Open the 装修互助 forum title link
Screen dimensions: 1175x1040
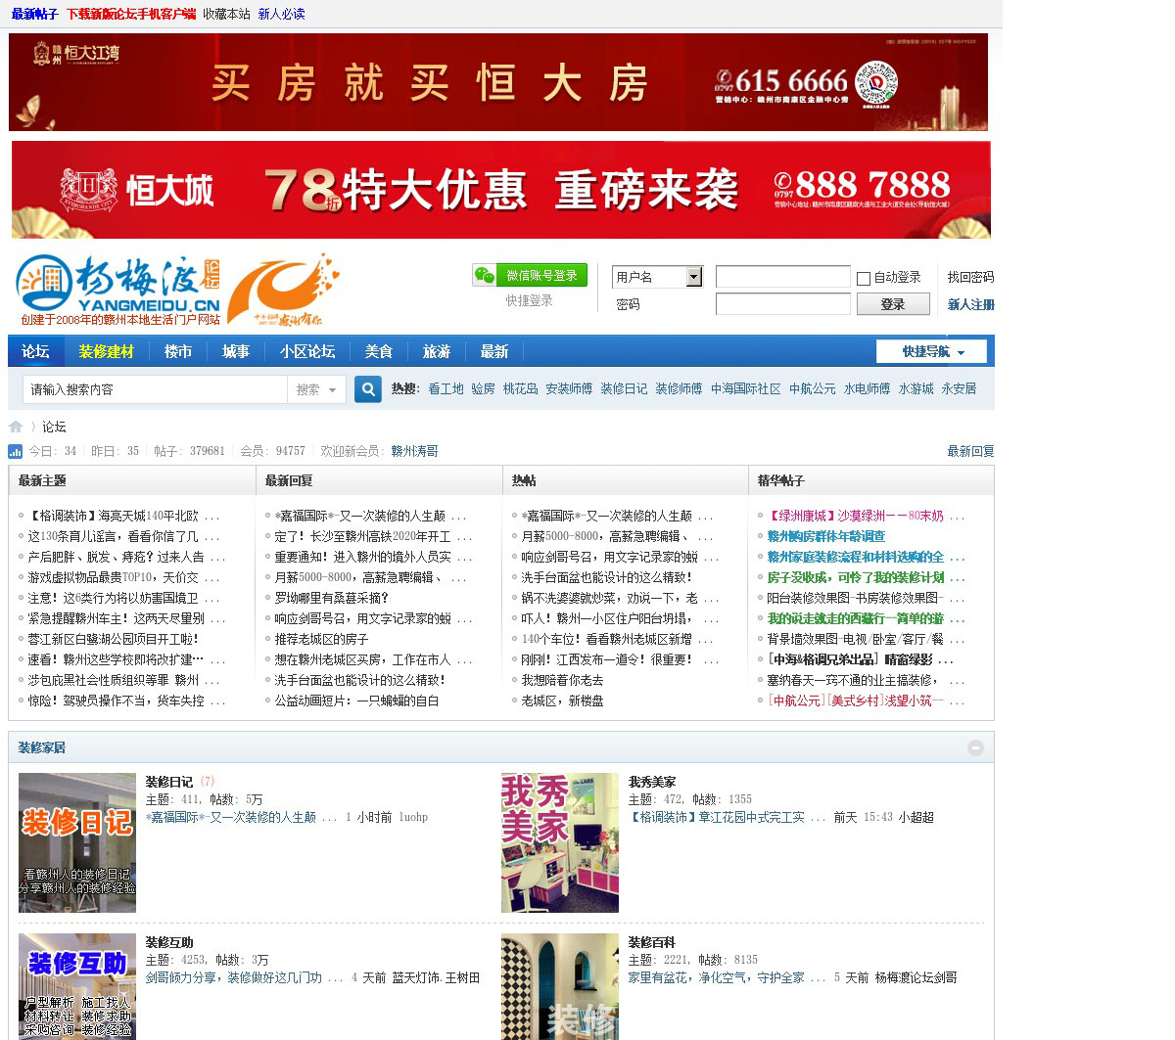[x=169, y=942]
